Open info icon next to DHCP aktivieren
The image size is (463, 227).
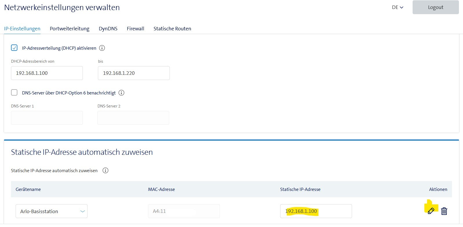coord(102,48)
